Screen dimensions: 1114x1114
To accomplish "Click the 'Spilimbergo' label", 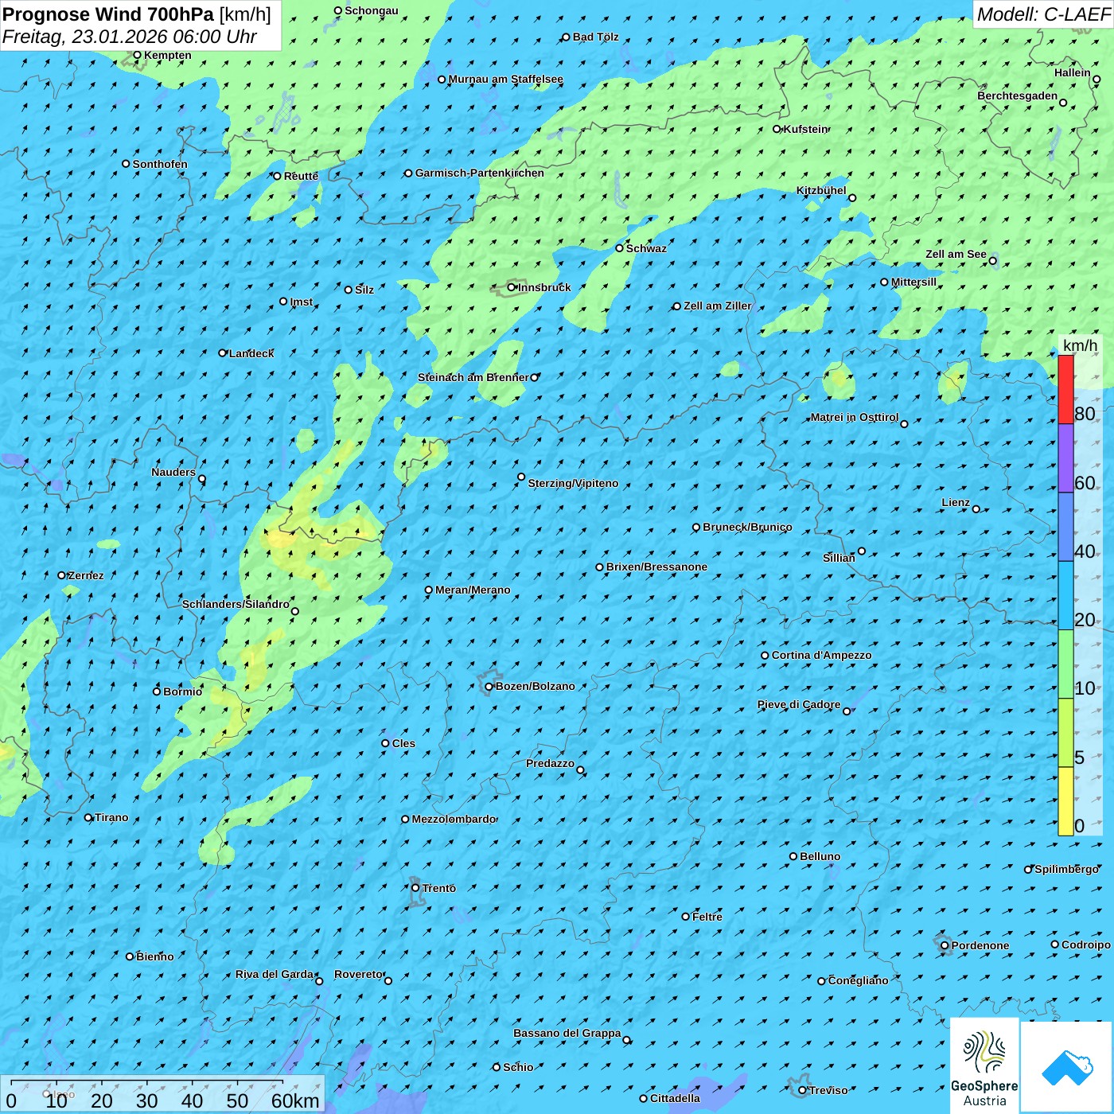I will point(1066,869).
